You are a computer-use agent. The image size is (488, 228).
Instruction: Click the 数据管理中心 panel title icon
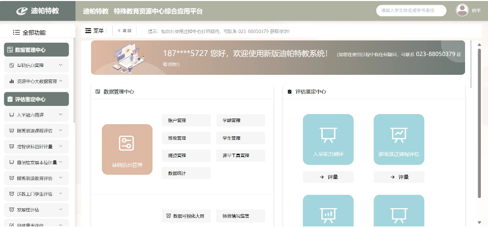[97, 92]
